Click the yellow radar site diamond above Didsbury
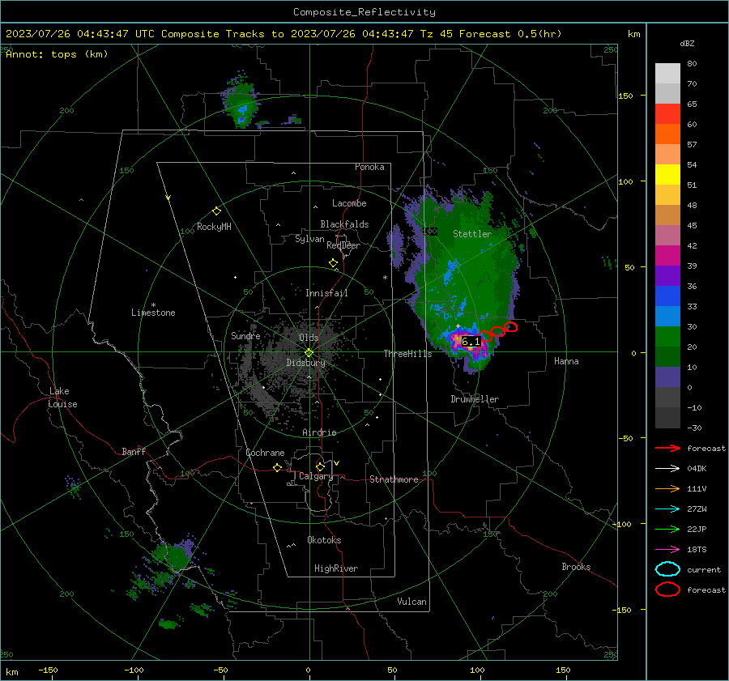729x681 pixels. (309, 353)
